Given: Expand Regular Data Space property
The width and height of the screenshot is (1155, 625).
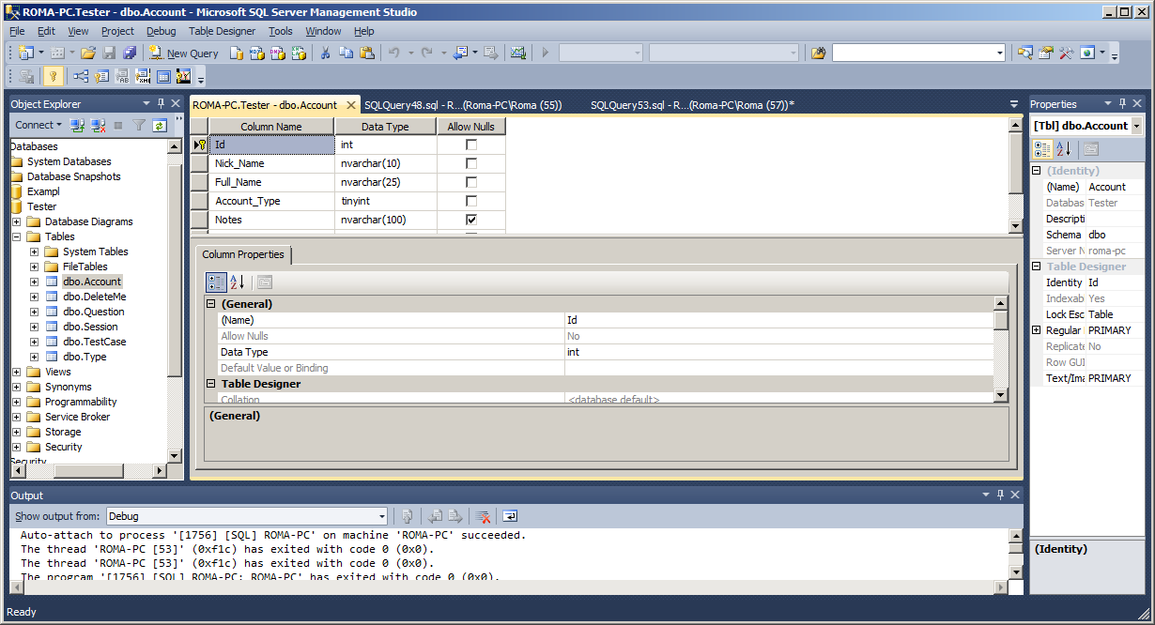Looking at the screenshot, I should click(x=1037, y=330).
